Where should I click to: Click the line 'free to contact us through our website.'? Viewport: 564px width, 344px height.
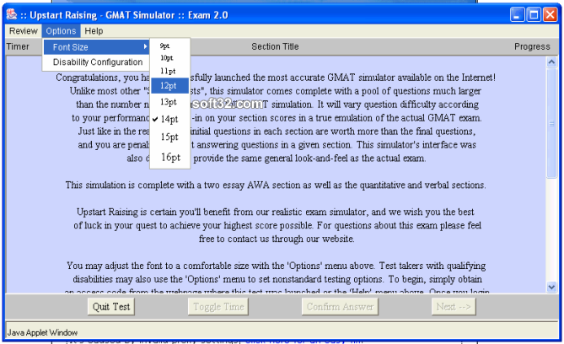coord(277,239)
